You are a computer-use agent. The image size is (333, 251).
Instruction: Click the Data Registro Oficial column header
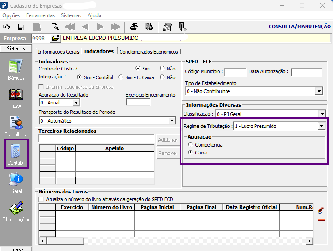point(251,207)
